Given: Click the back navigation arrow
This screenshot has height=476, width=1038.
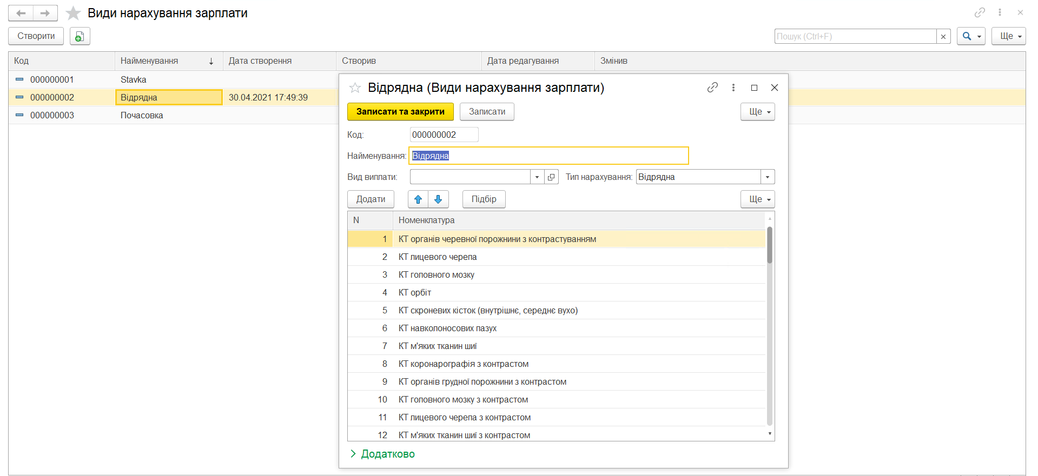Looking at the screenshot, I should [21, 13].
